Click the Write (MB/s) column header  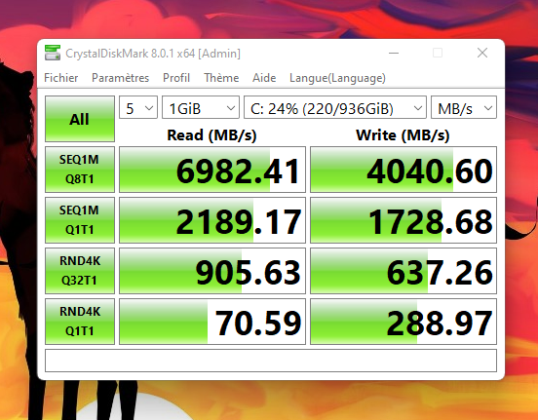coord(403,134)
